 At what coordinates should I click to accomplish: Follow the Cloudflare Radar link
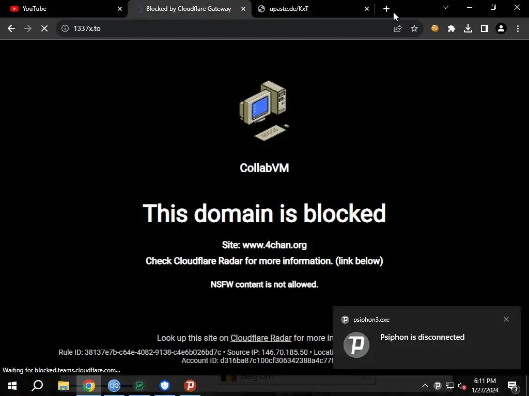pyautogui.click(x=261, y=338)
